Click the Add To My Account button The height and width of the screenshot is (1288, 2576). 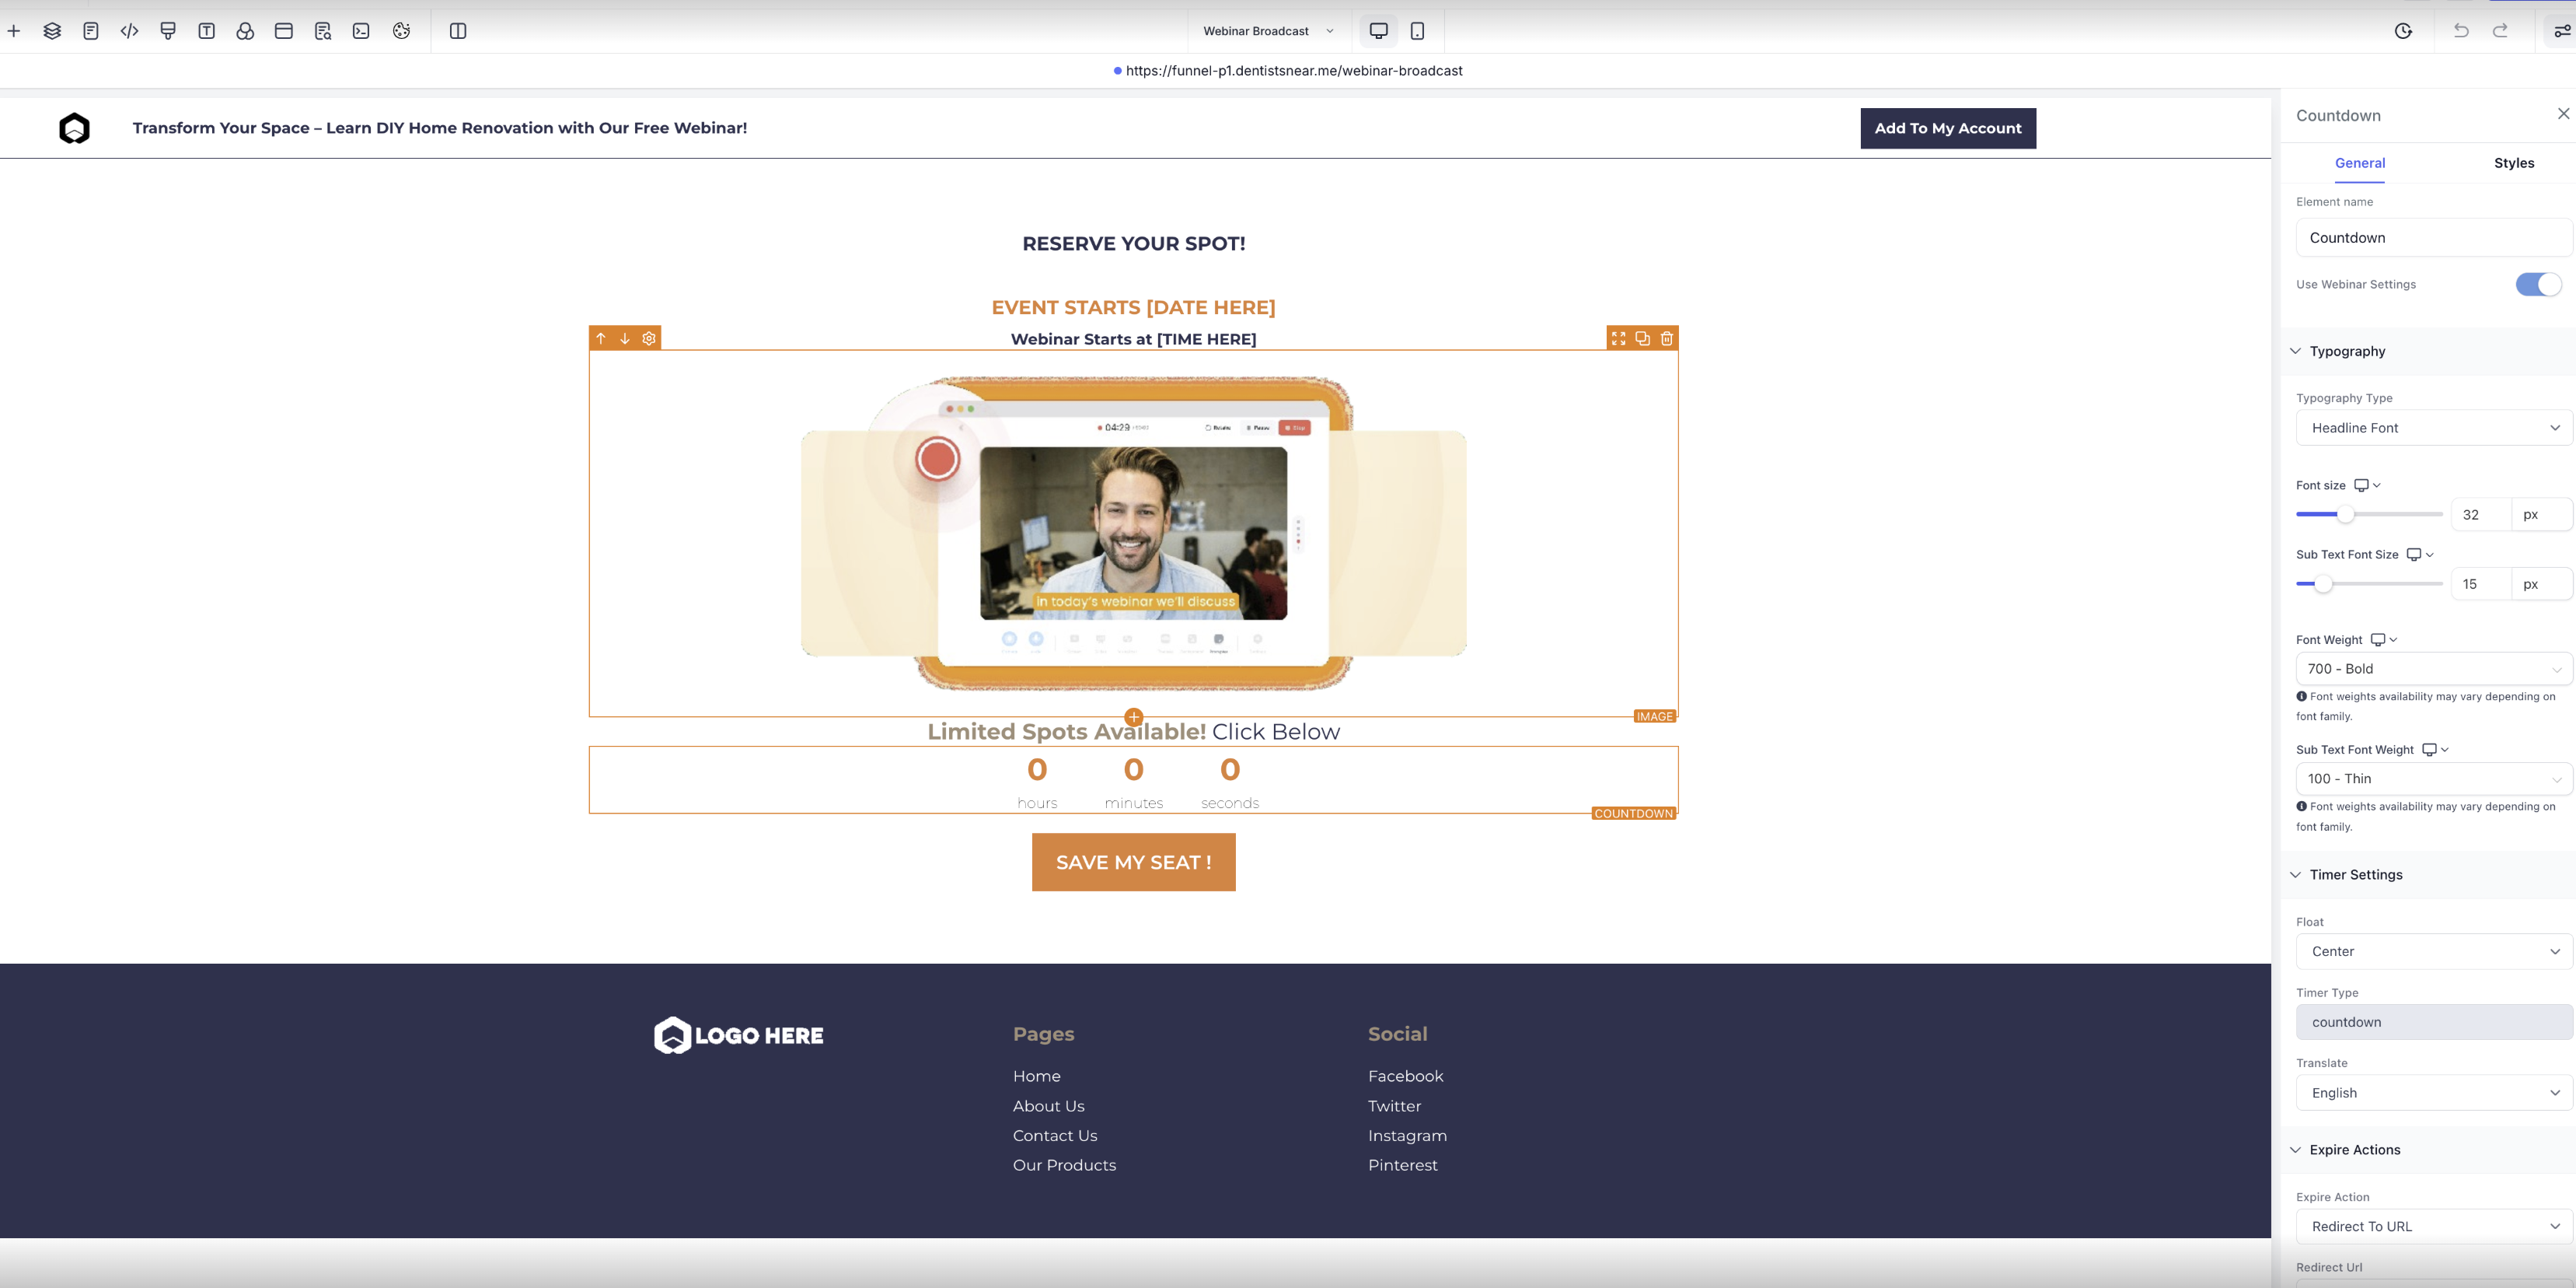tap(1948, 128)
